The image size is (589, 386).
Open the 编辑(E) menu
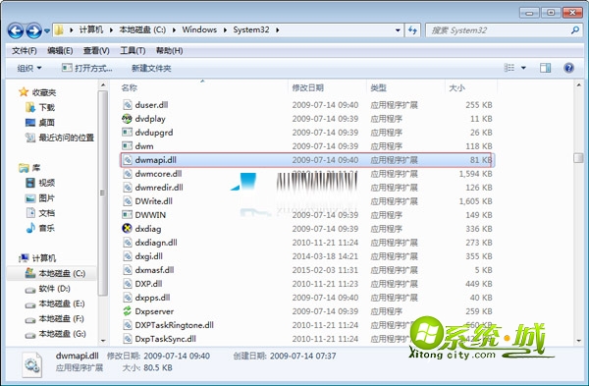(60, 50)
